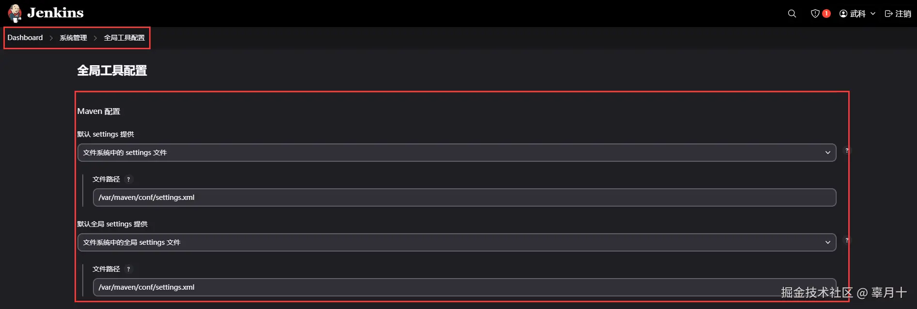917x309 pixels.
Task: Focus the global settings file path field
Action: 436,287
